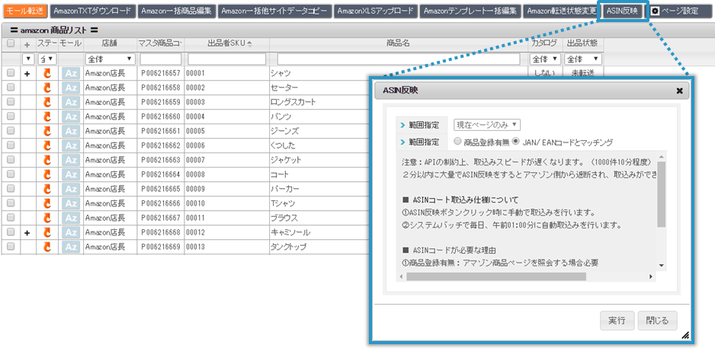Click the マスタ商品コード filter input field
Viewport: 715px width, 351px height.
161,59
